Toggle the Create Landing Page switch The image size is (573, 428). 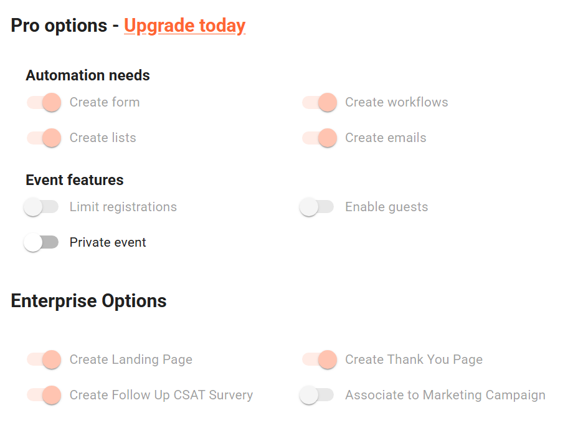[44, 359]
